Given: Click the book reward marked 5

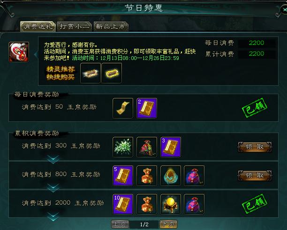Looking at the screenshot, I should (x=123, y=176).
